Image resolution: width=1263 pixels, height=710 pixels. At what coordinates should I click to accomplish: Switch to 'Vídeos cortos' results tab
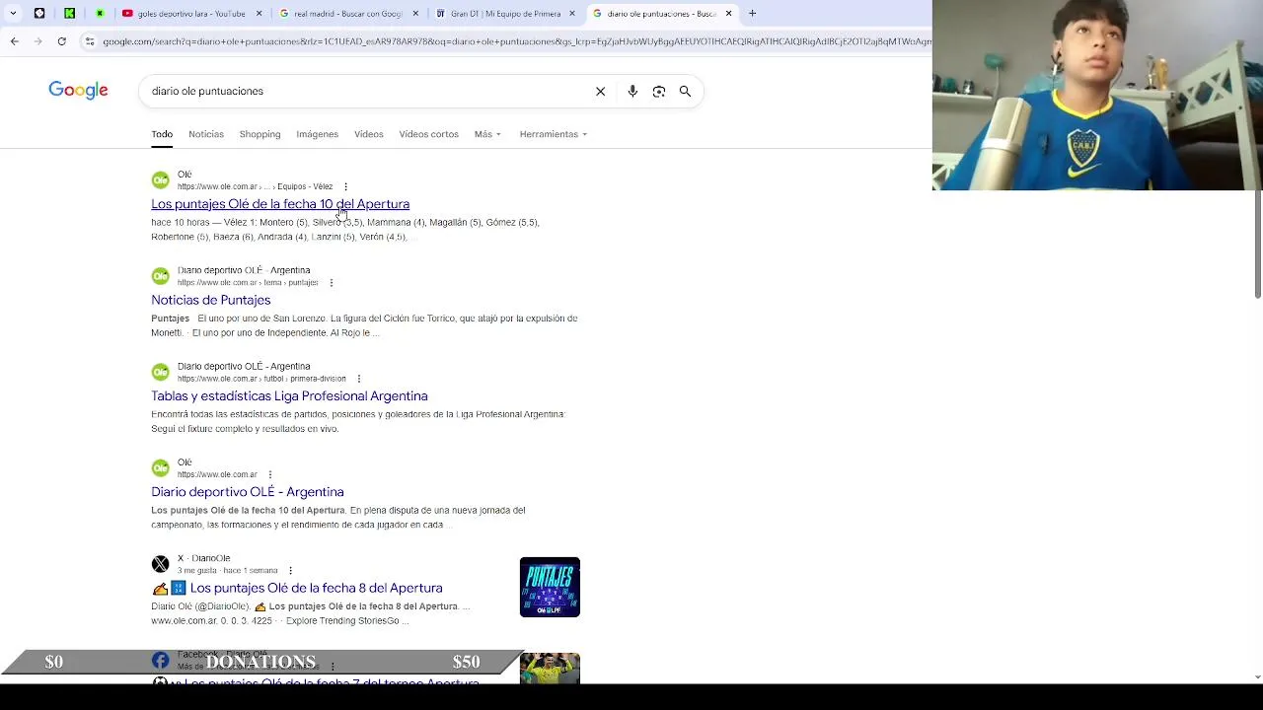[428, 134]
